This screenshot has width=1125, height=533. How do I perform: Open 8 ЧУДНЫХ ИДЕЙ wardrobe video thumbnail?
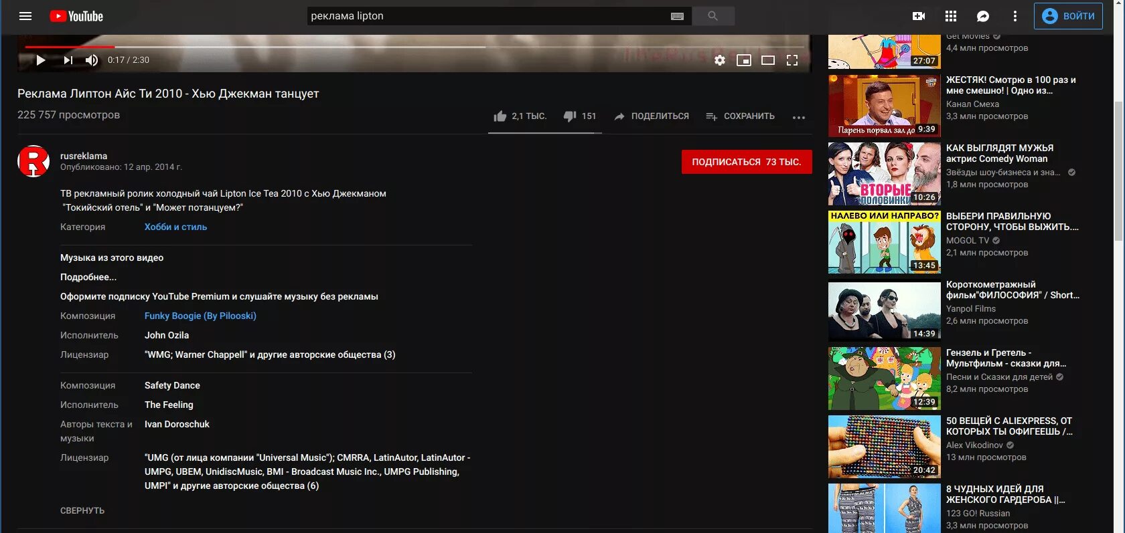884,508
